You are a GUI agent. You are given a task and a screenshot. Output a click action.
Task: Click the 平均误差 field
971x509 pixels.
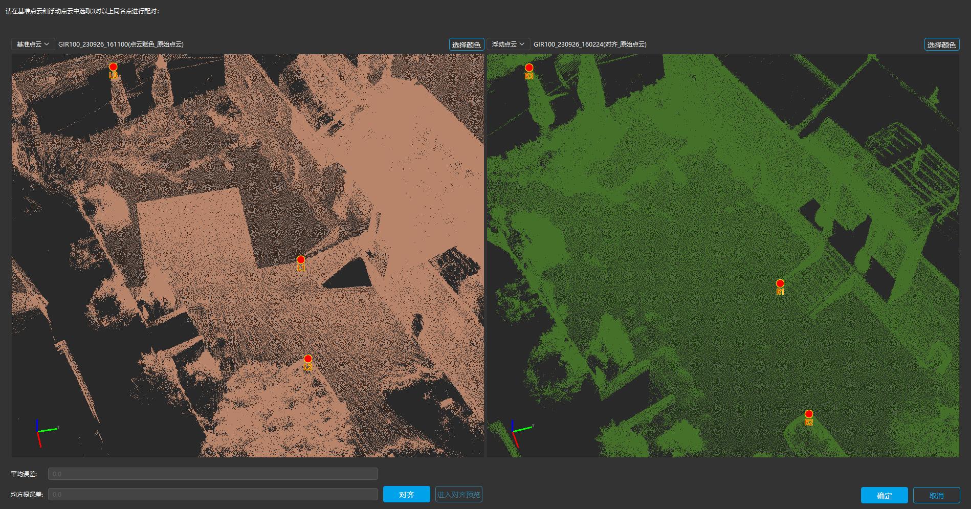213,474
